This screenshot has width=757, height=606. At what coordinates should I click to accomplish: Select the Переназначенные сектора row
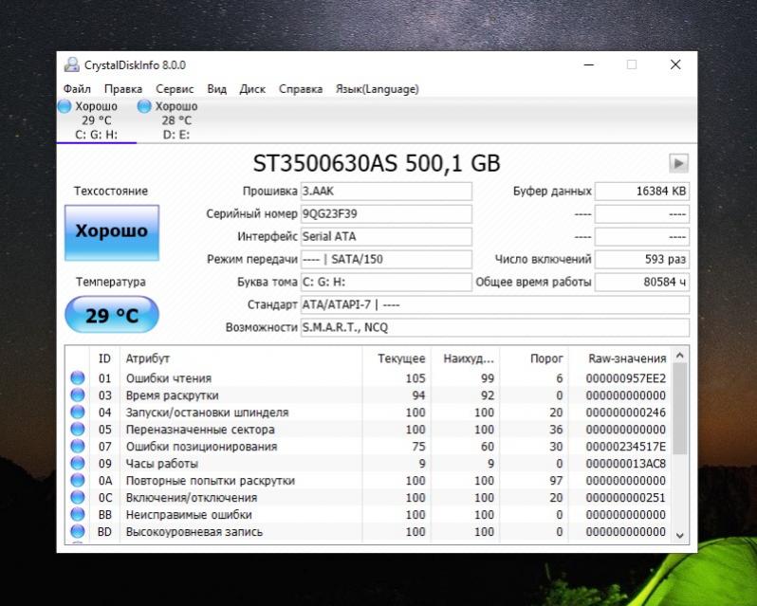(369, 429)
